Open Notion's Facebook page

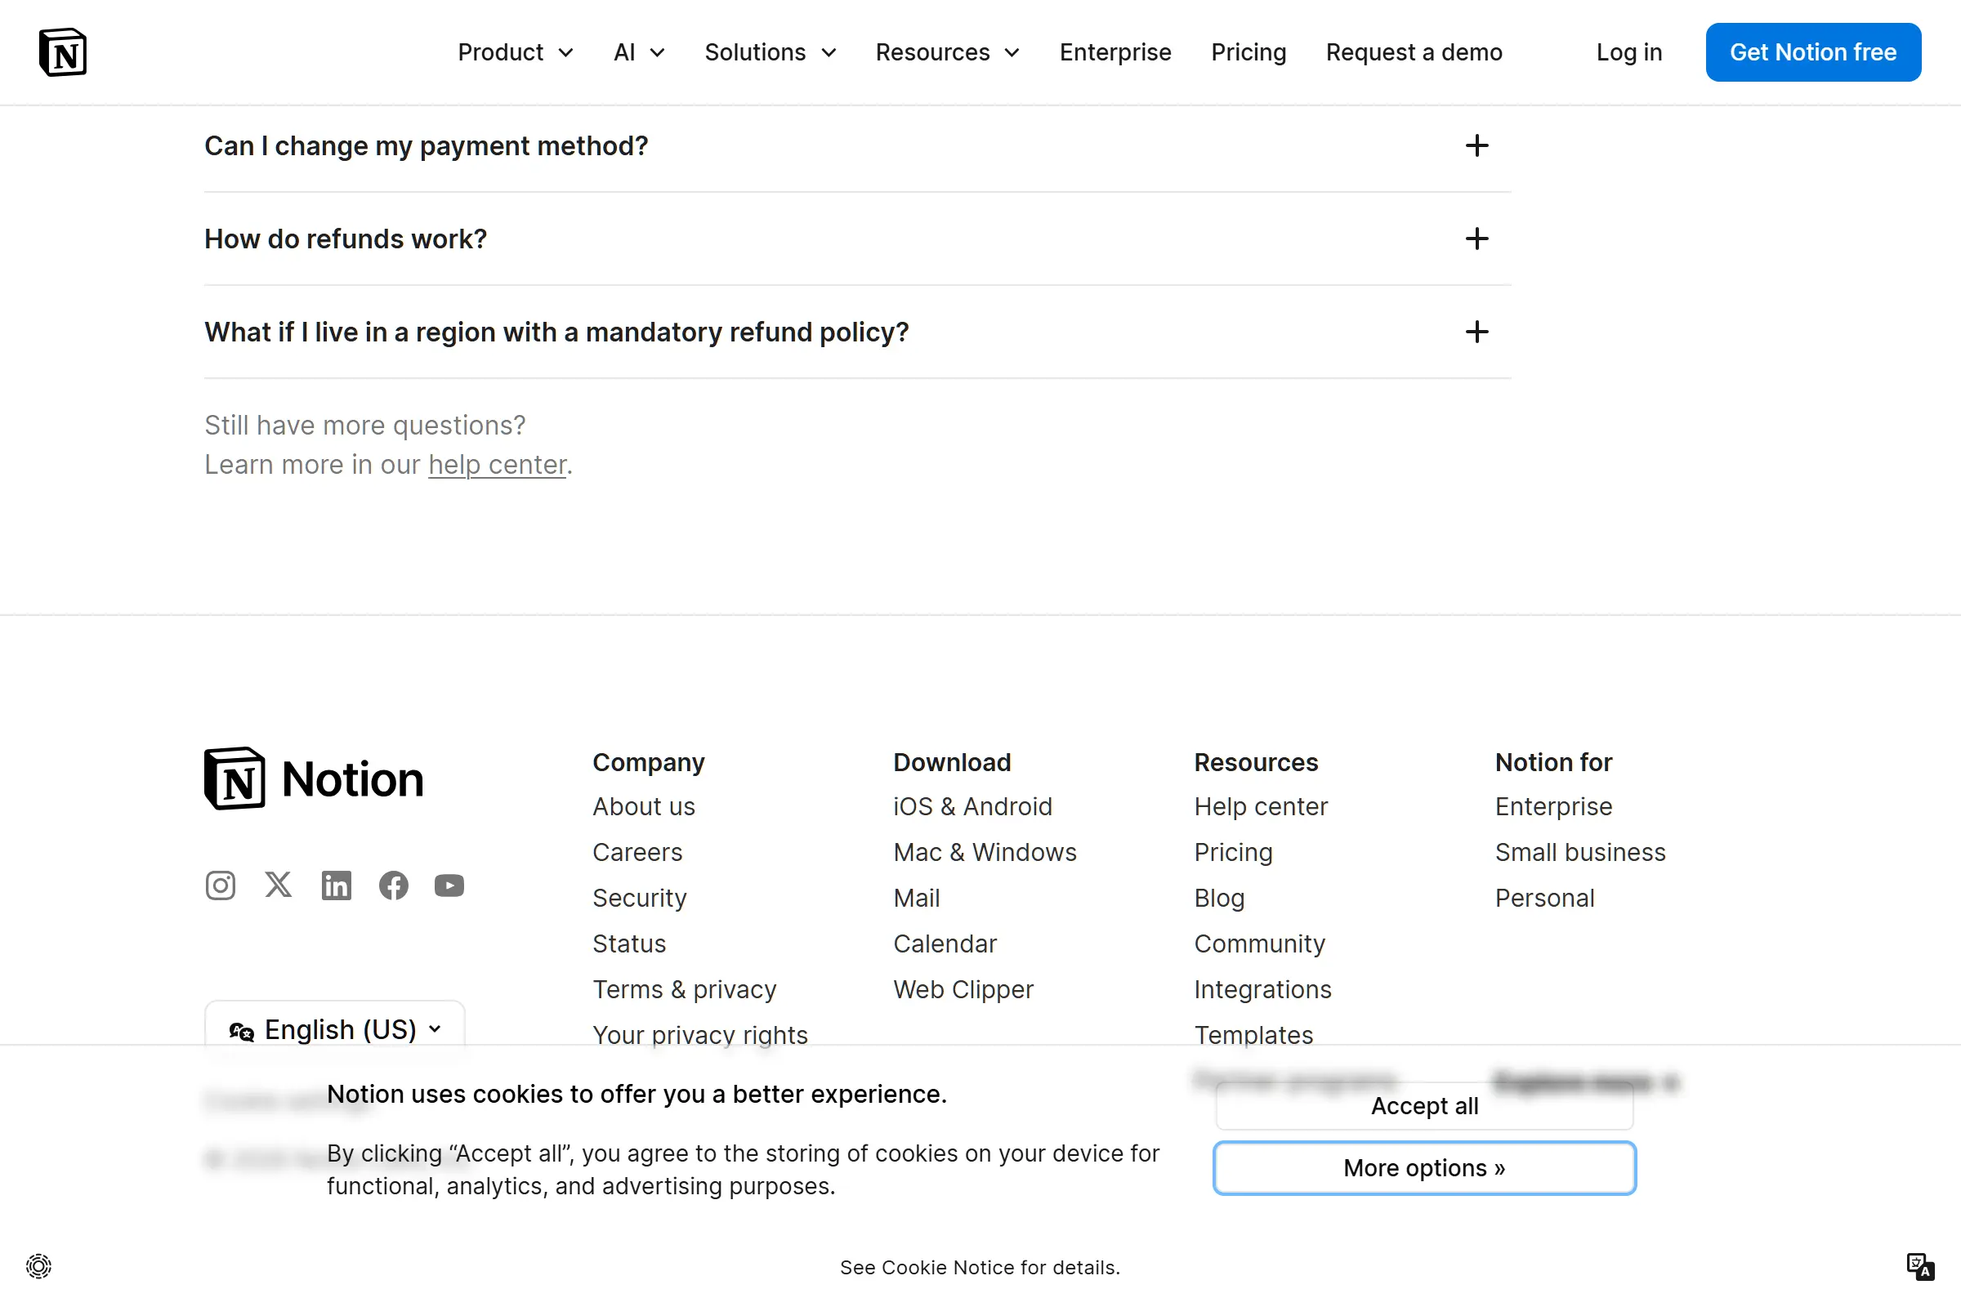[393, 885]
